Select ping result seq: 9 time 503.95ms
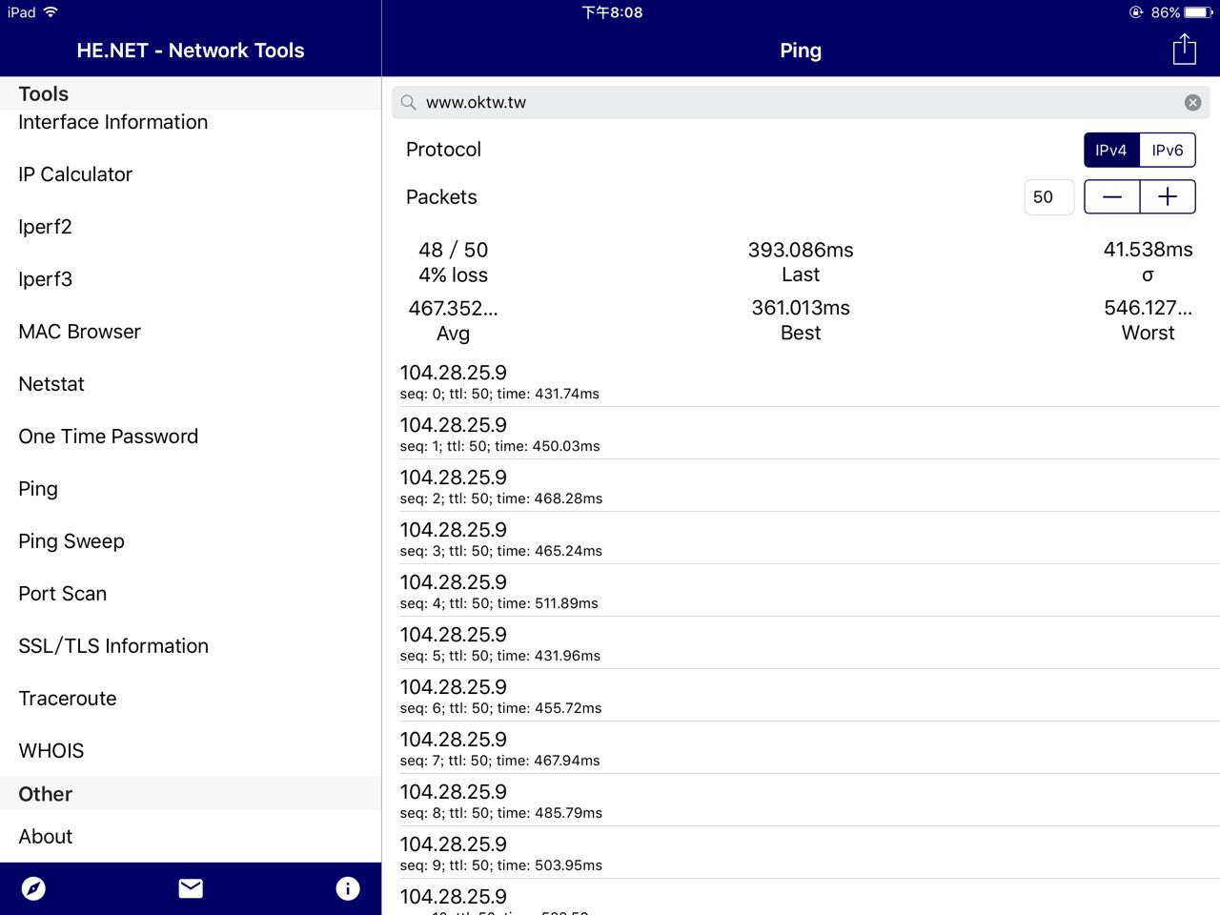Viewport: 1220px width, 915px height. click(x=801, y=853)
